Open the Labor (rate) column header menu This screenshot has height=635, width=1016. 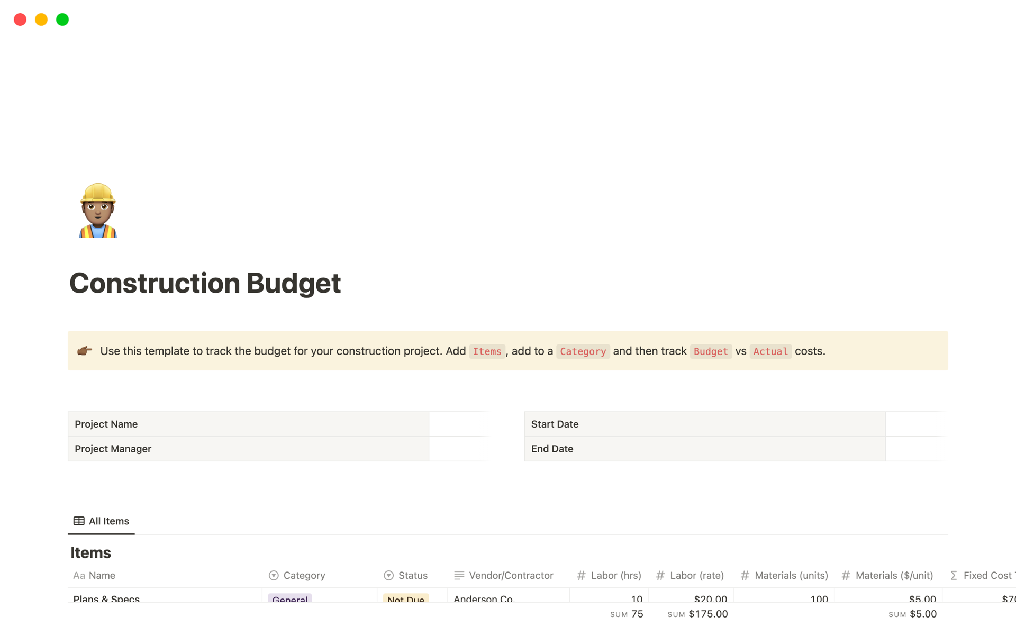click(x=696, y=576)
